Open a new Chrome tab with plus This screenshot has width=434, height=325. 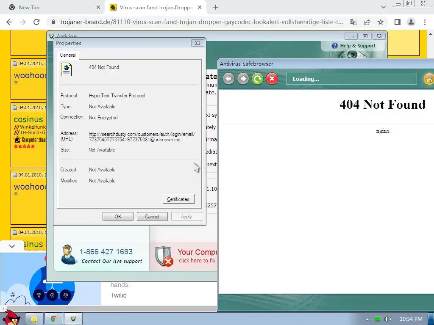(x=216, y=8)
